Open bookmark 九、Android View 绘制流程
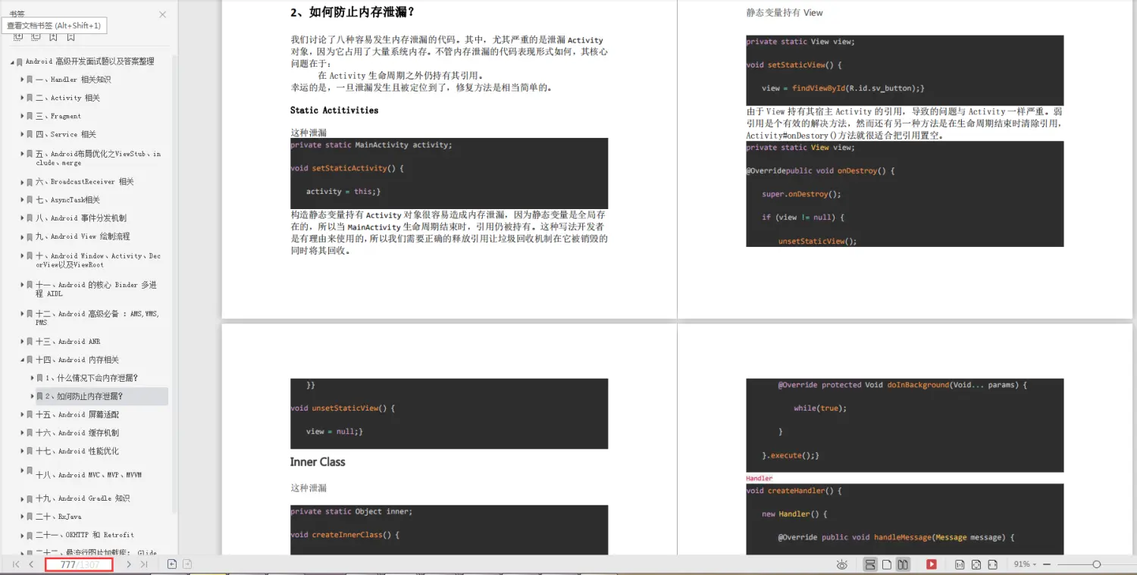 tap(83, 236)
